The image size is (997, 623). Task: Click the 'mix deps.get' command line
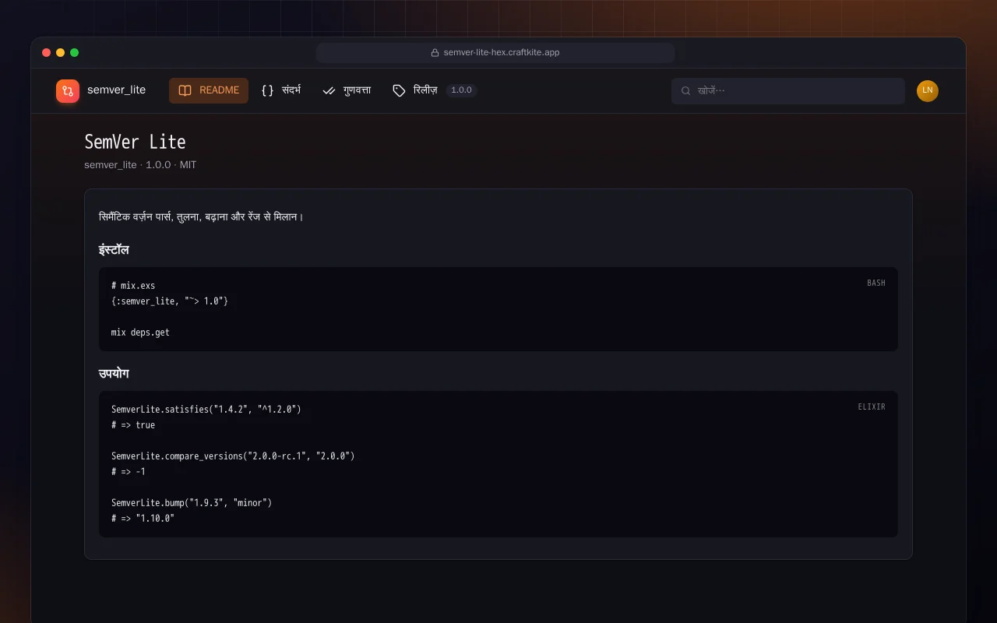click(140, 333)
